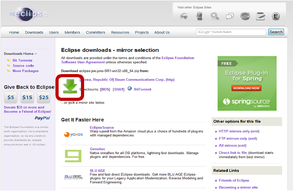This screenshot has height=191, width=293.
Task: Open the Projects menu item
Action: click(x=142, y=33)
